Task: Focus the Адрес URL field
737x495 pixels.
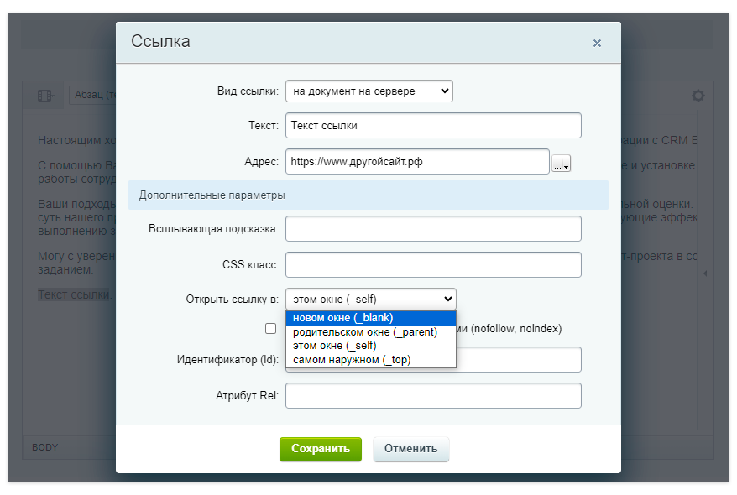Action: point(417,161)
